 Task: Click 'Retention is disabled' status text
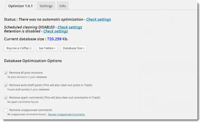click(22, 31)
